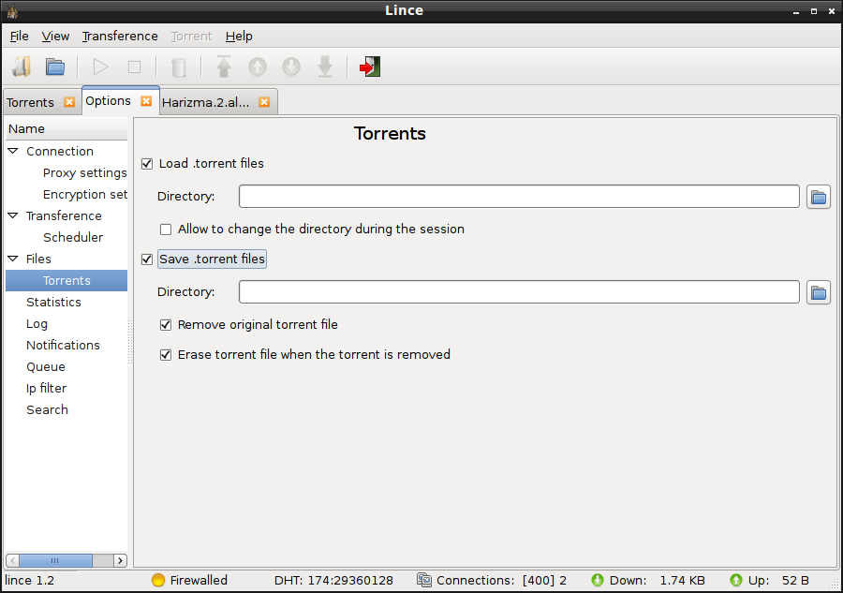Collapse the Transference tree node
This screenshot has width=843, height=593.
(13, 215)
